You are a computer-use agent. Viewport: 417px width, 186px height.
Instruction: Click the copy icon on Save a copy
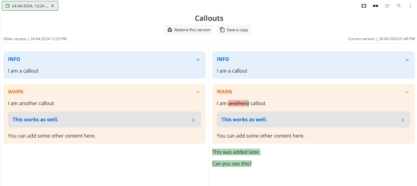click(x=222, y=29)
